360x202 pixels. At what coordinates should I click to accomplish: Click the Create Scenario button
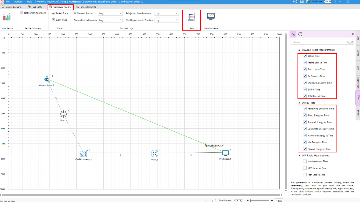coord(12,7)
